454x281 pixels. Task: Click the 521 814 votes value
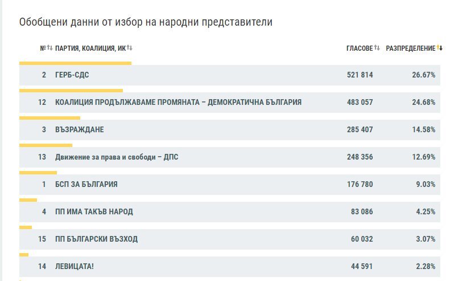point(360,75)
